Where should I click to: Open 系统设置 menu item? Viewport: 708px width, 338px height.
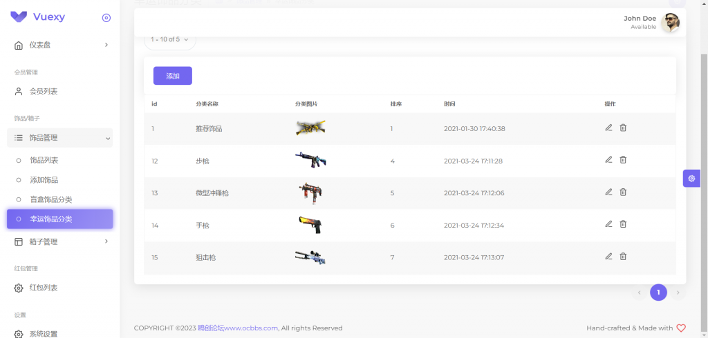60,334
